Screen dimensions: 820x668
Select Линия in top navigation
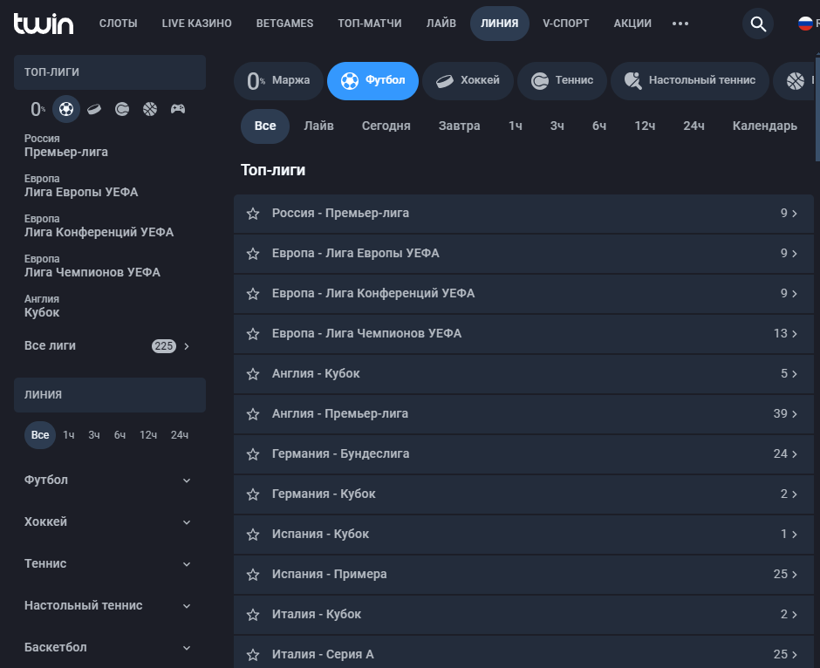[500, 24]
